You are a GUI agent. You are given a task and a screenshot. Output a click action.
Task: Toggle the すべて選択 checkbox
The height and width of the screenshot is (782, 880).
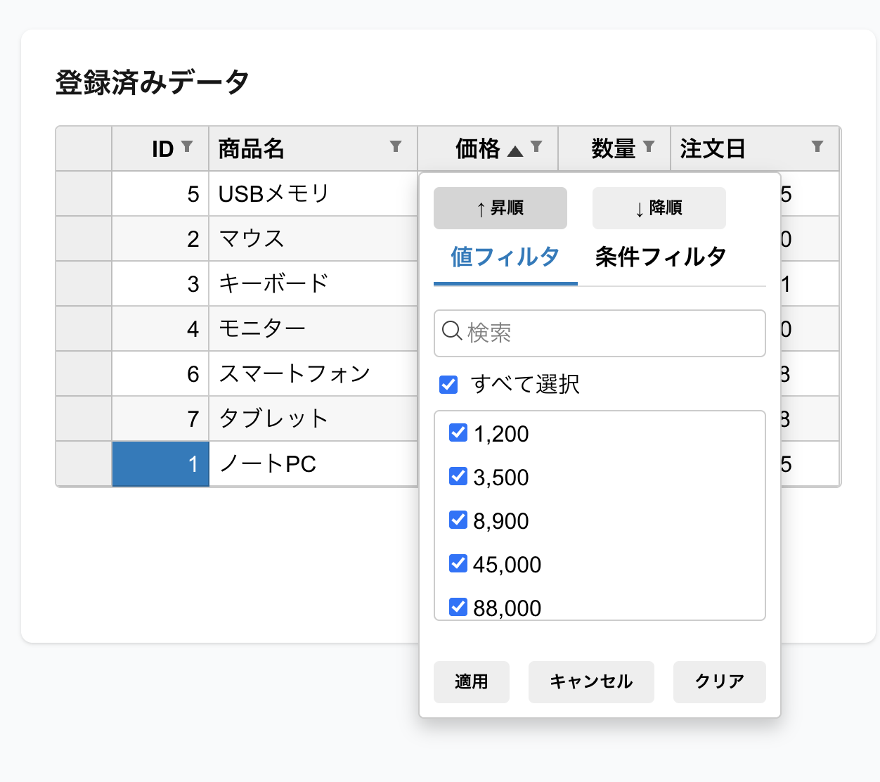448,385
